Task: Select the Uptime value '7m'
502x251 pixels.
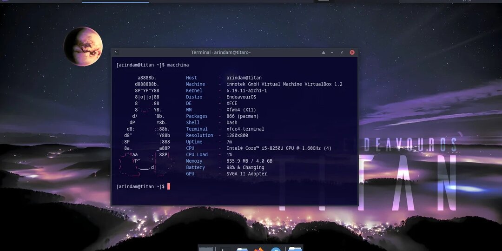Action: (229, 142)
